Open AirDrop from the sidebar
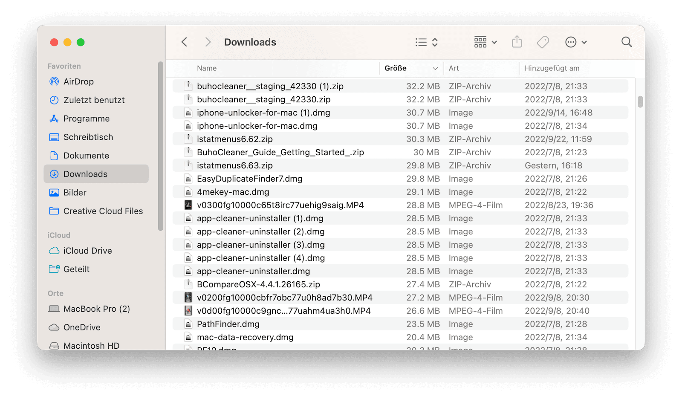The image size is (682, 399). click(78, 81)
